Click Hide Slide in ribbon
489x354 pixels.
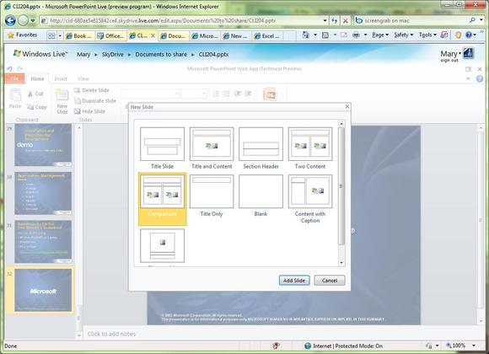tap(89, 111)
